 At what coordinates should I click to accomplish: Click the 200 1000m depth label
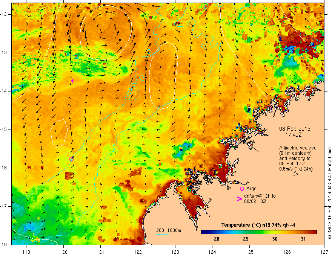pyautogui.click(x=169, y=230)
